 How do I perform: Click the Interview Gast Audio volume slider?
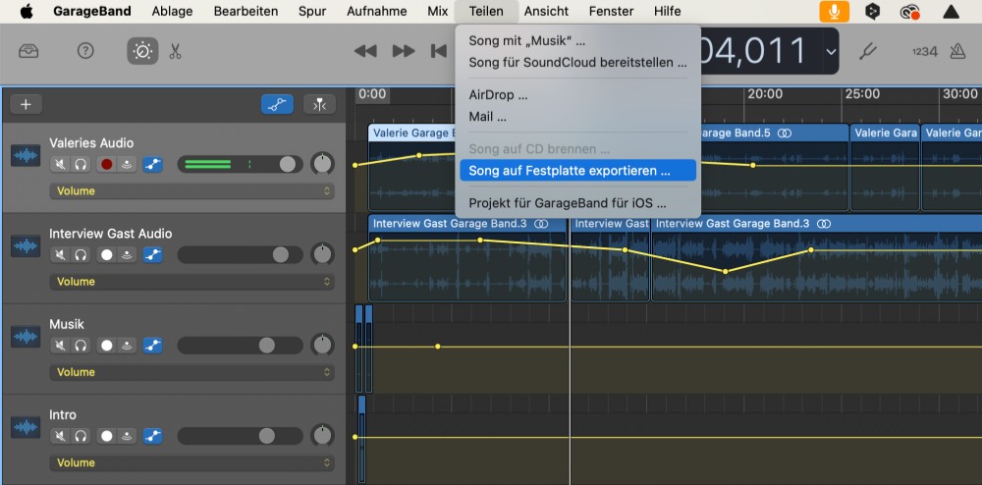point(241,254)
